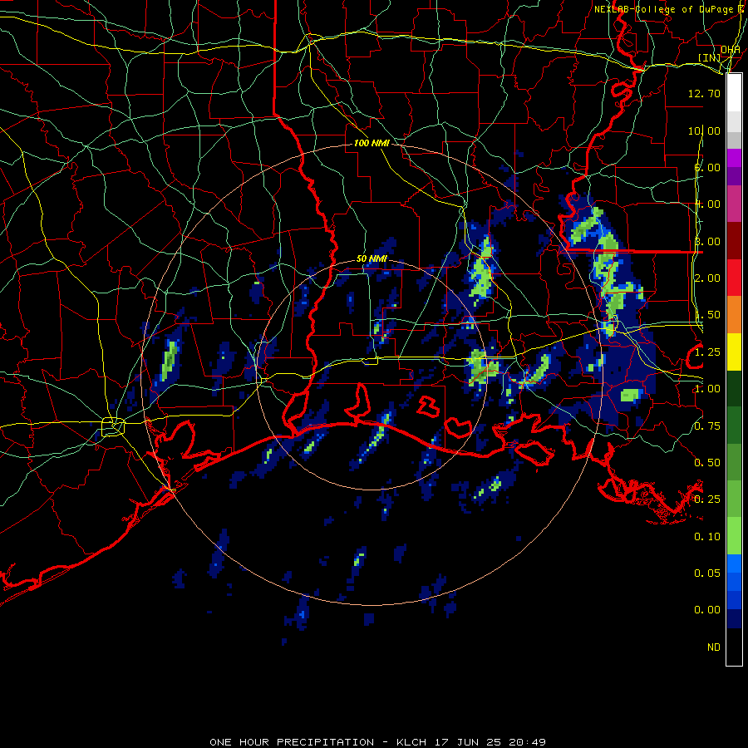The width and height of the screenshot is (748, 748).
Task: Click the ND legend label
Action: (714, 647)
